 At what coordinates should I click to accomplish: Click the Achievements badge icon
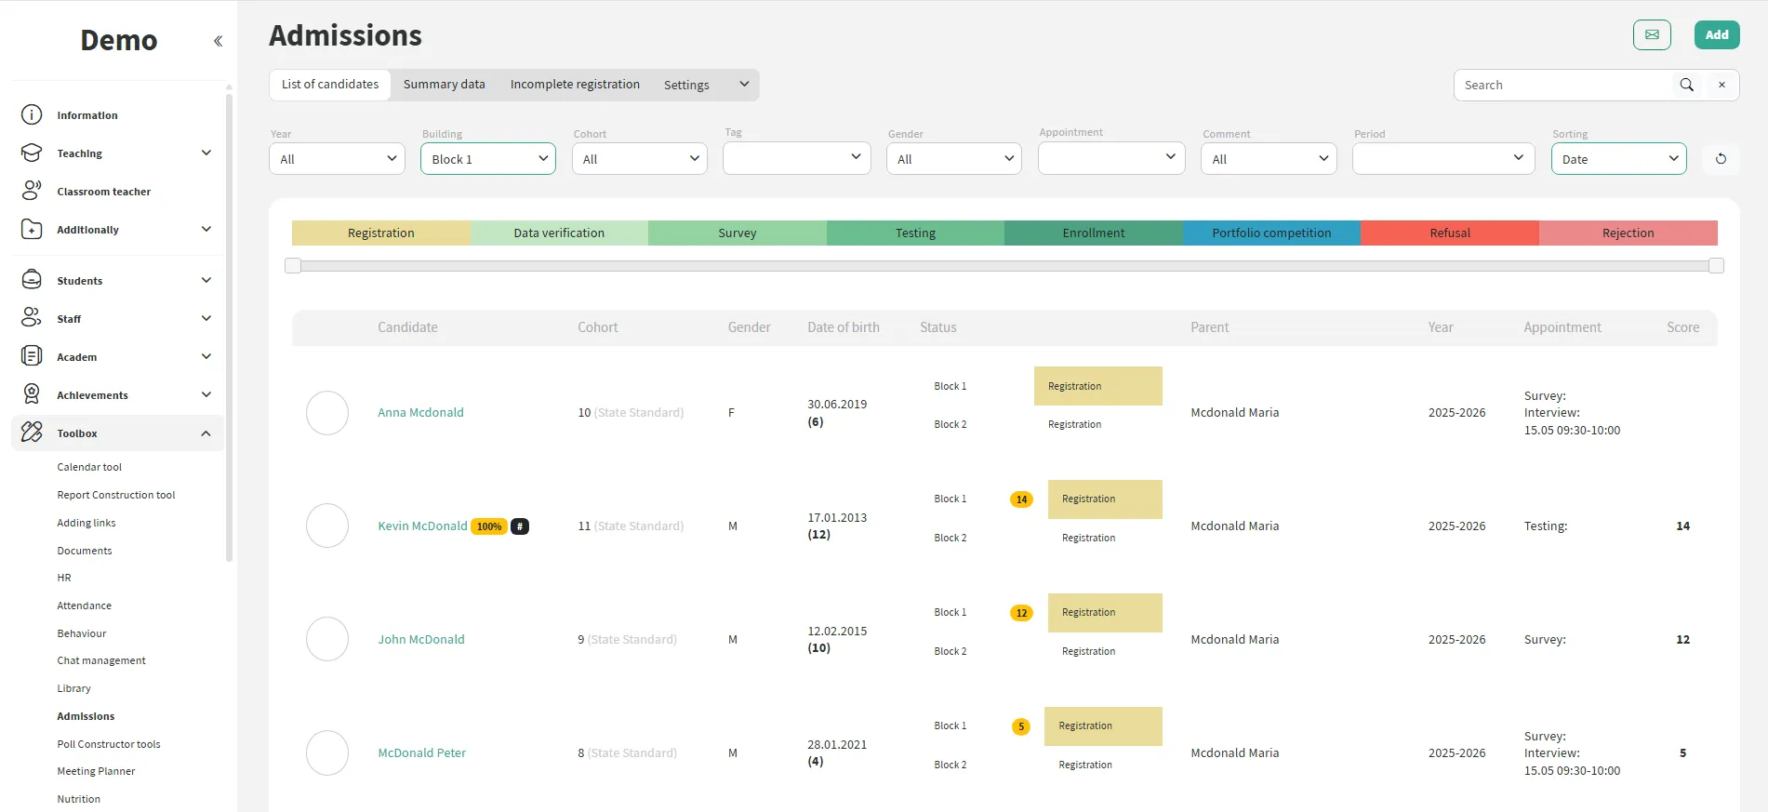(x=32, y=395)
